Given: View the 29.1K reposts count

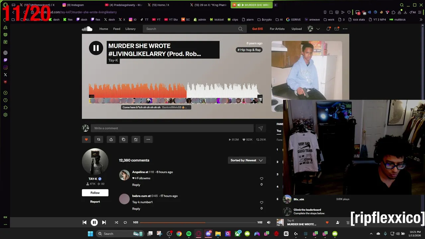Looking at the screenshot, I should [261, 140].
